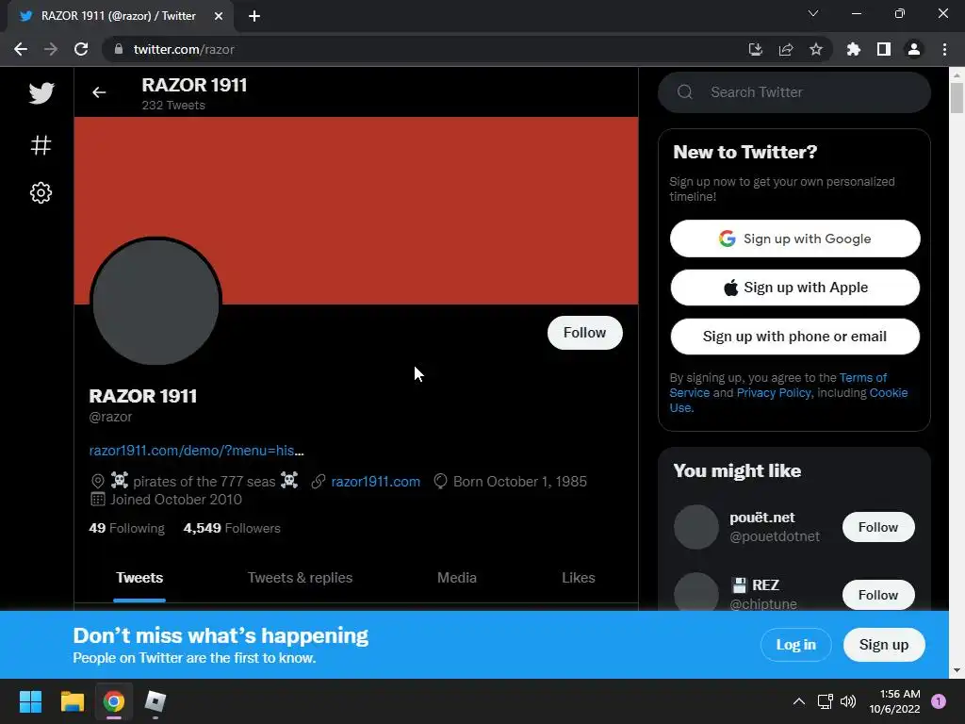Screen dimensions: 965x724
Task: Open the Chrome three-dot menu
Action: (x=944, y=49)
